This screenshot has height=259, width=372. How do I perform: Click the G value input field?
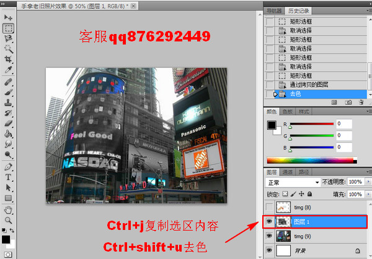[343, 135]
